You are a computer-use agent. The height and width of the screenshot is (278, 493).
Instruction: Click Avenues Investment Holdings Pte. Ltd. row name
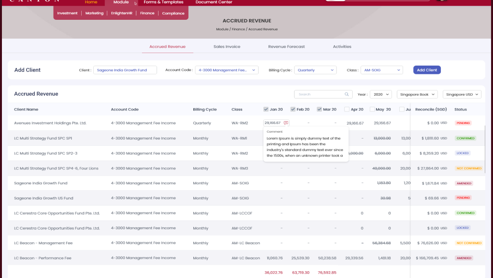(50, 123)
